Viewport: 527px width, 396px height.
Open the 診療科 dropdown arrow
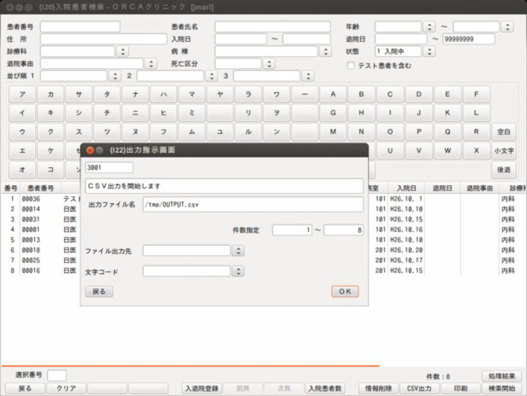pyautogui.click(x=123, y=51)
